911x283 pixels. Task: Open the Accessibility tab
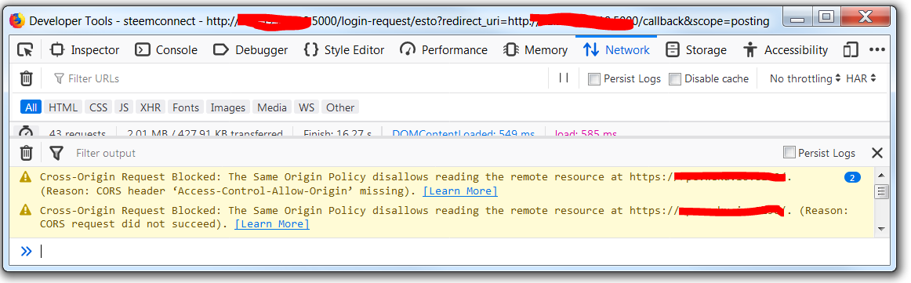786,50
